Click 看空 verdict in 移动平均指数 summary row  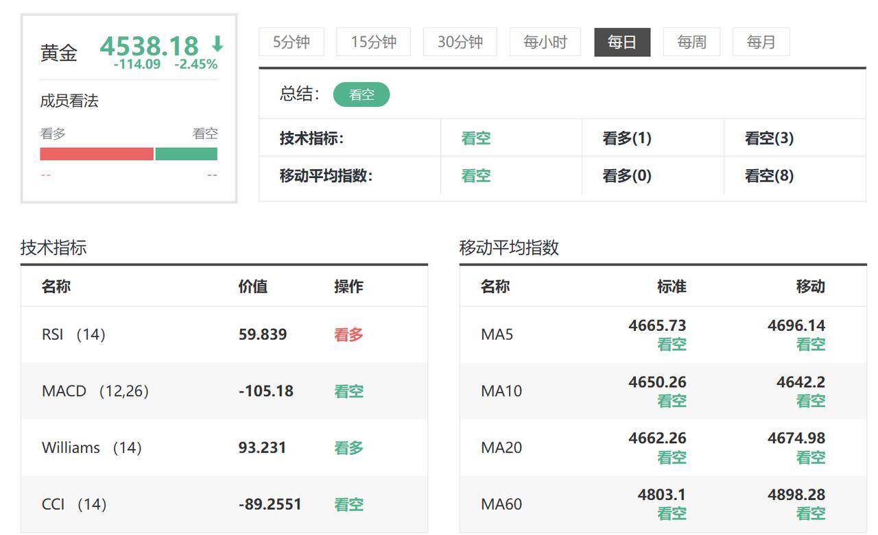[x=476, y=176]
